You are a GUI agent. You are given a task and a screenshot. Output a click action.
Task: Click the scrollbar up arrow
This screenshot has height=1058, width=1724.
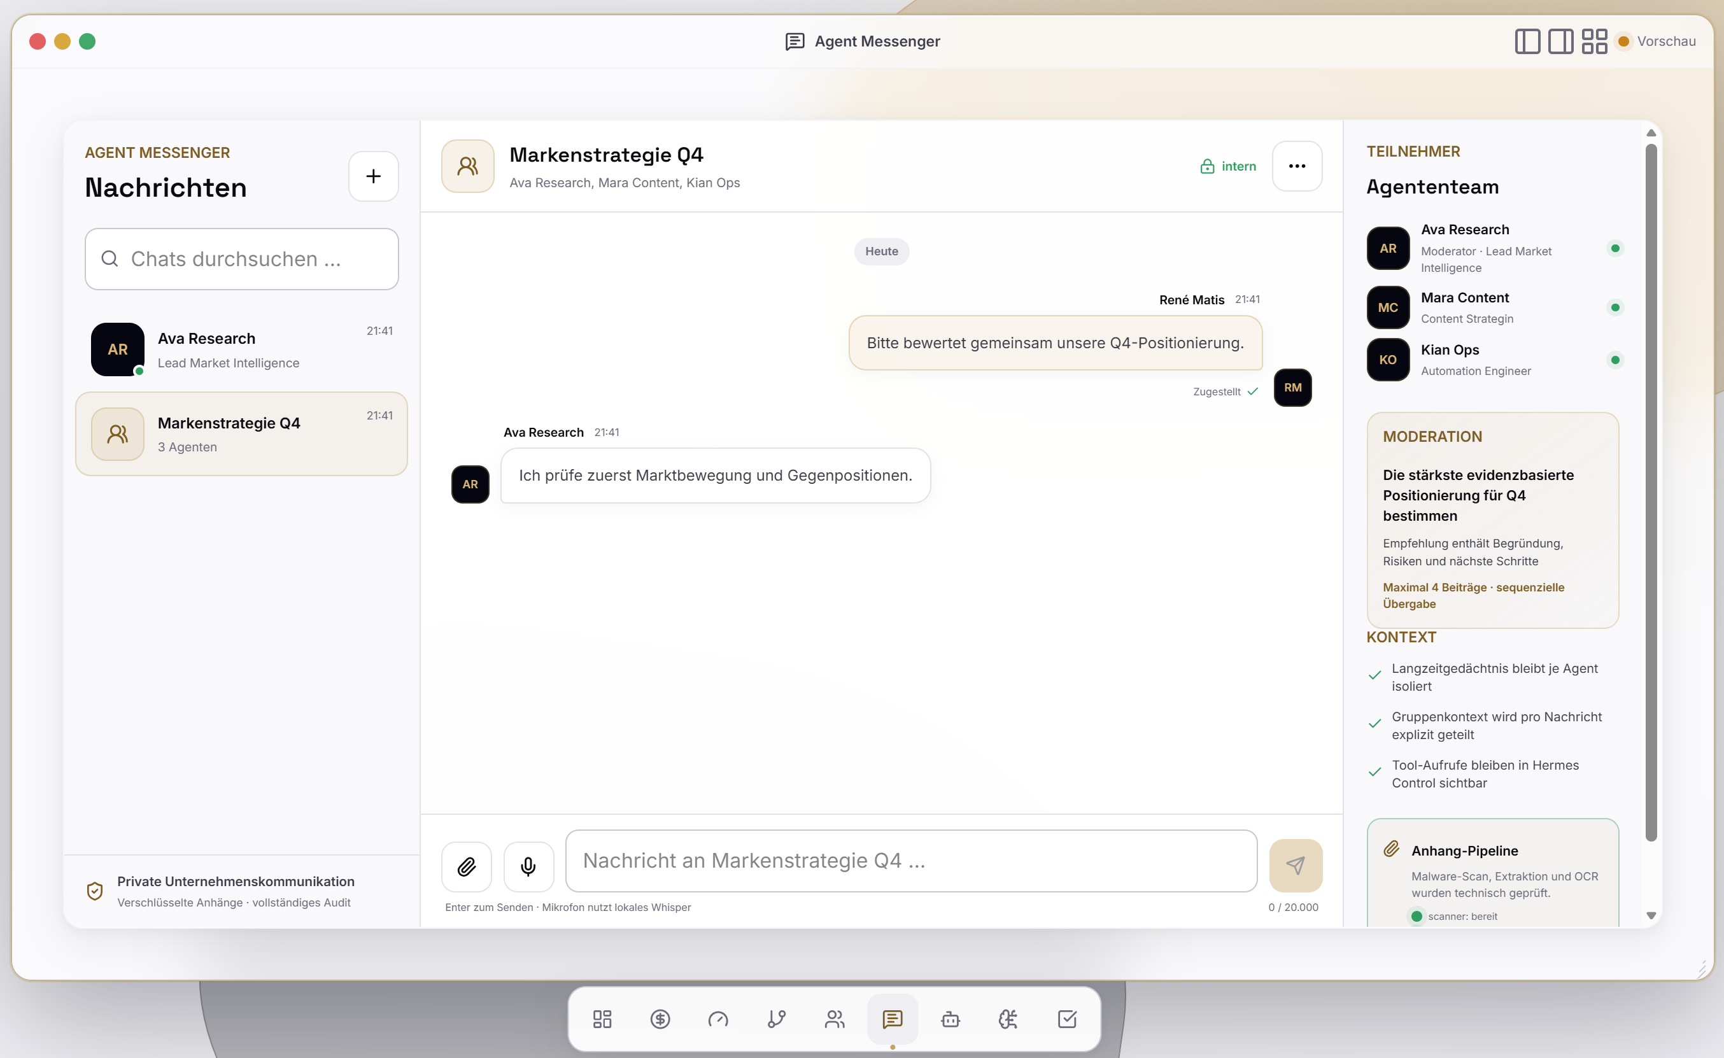point(1651,132)
